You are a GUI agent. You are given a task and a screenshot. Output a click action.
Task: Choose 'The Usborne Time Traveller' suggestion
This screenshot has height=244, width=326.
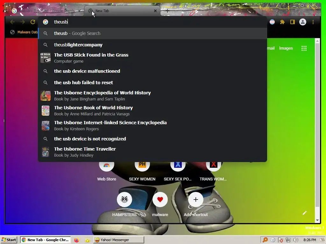click(x=152, y=152)
